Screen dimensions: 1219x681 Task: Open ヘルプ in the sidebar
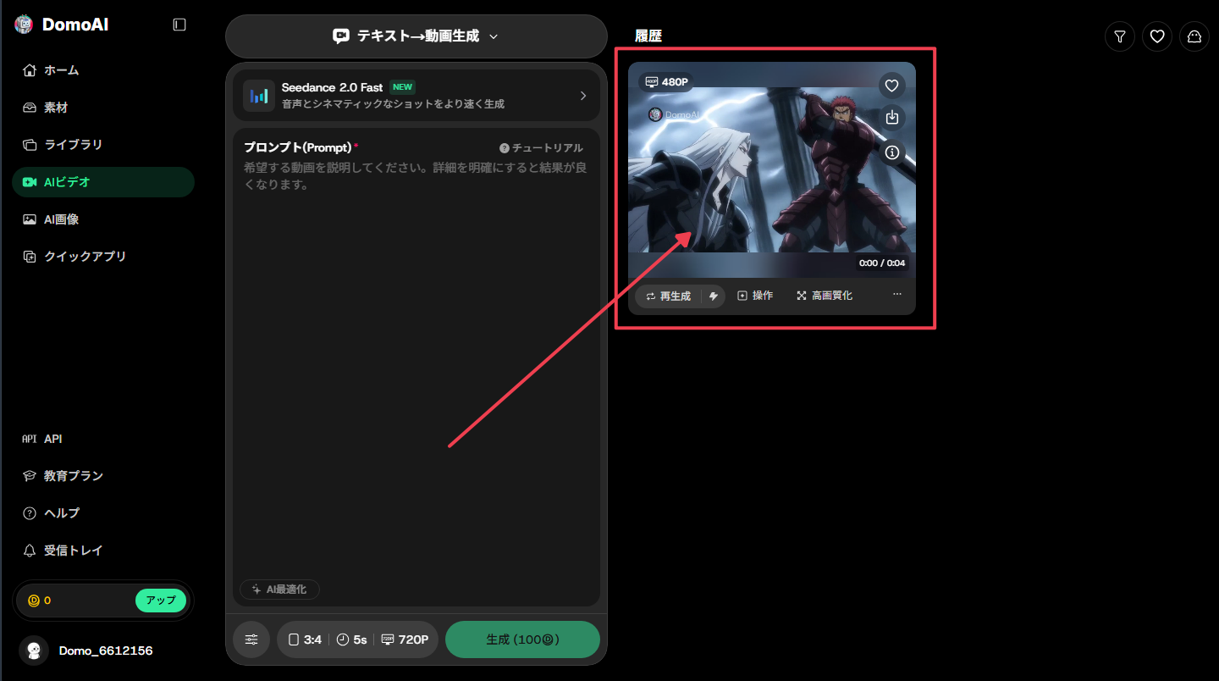(x=103, y=513)
